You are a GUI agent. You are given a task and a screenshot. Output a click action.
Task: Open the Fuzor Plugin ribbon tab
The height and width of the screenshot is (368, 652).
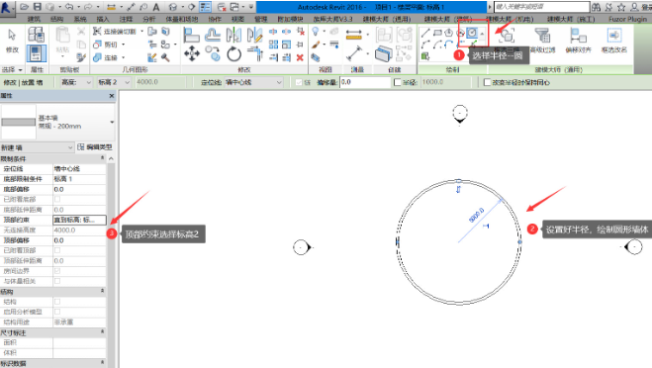(x=628, y=19)
